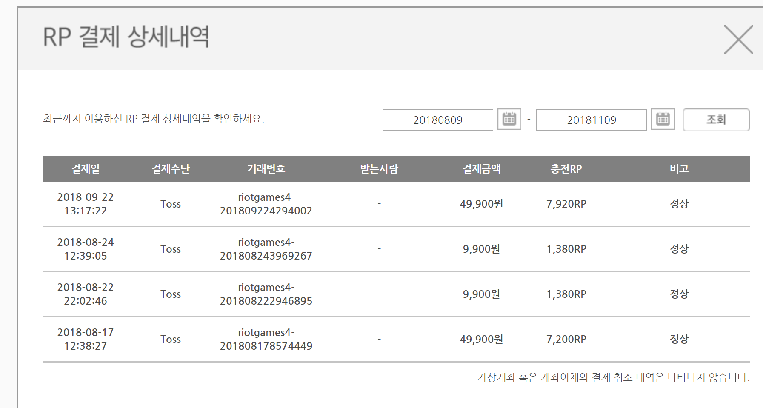Select 9,900원 amount in 2018-08-22 row
Screen dimensions: 763x408
pyautogui.click(x=482, y=294)
